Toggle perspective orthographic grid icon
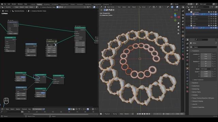Screen dimensions: 218x122 pyautogui.click(x=178, y=34)
